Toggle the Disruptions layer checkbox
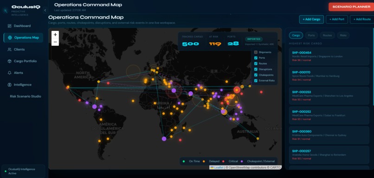Screen dimensions: 374x178 click(x=256, y=69)
